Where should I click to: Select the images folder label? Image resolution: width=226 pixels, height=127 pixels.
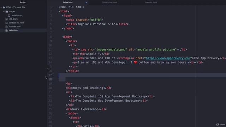[12, 11]
